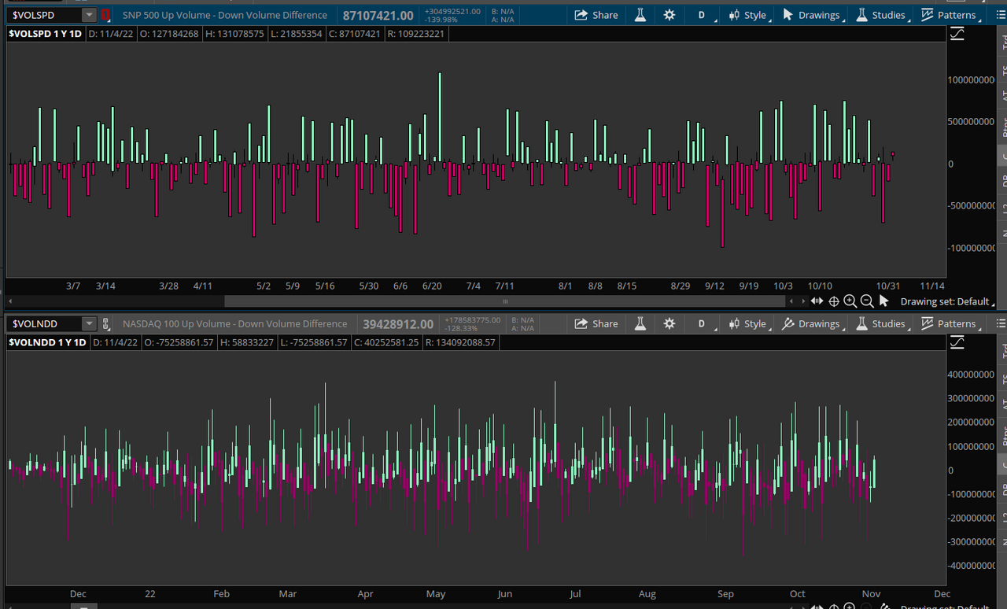Click the $VOLSPD symbol input field
Viewport: 1007px width, 609px height.
pyautogui.click(x=44, y=15)
